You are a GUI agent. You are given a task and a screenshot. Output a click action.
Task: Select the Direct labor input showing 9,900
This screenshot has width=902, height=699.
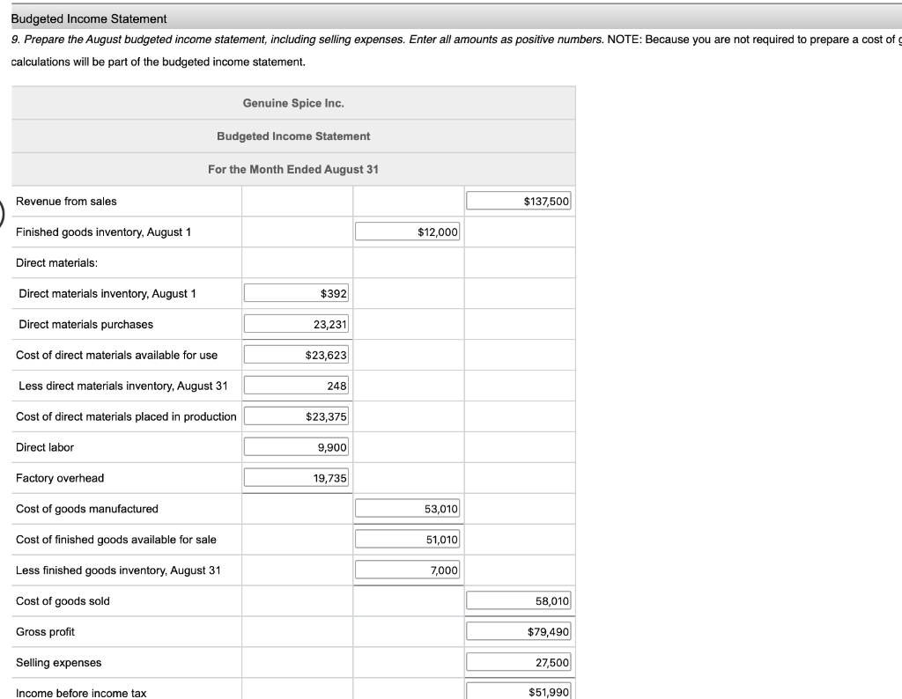296,446
